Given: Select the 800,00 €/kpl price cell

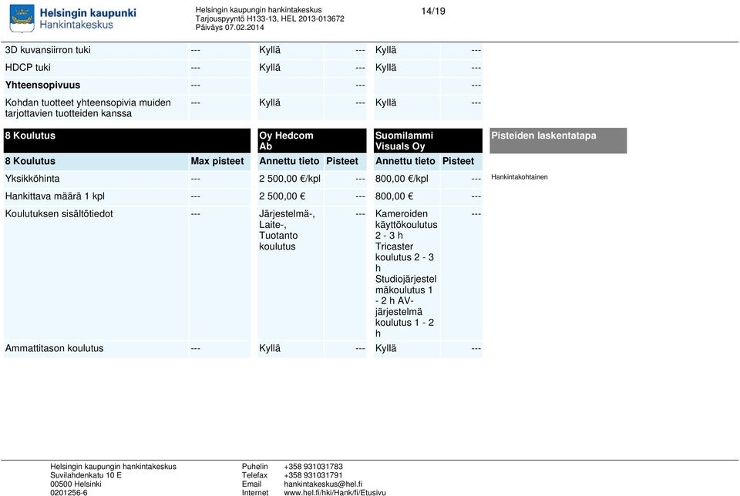Looking at the screenshot, I should [402, 179].
